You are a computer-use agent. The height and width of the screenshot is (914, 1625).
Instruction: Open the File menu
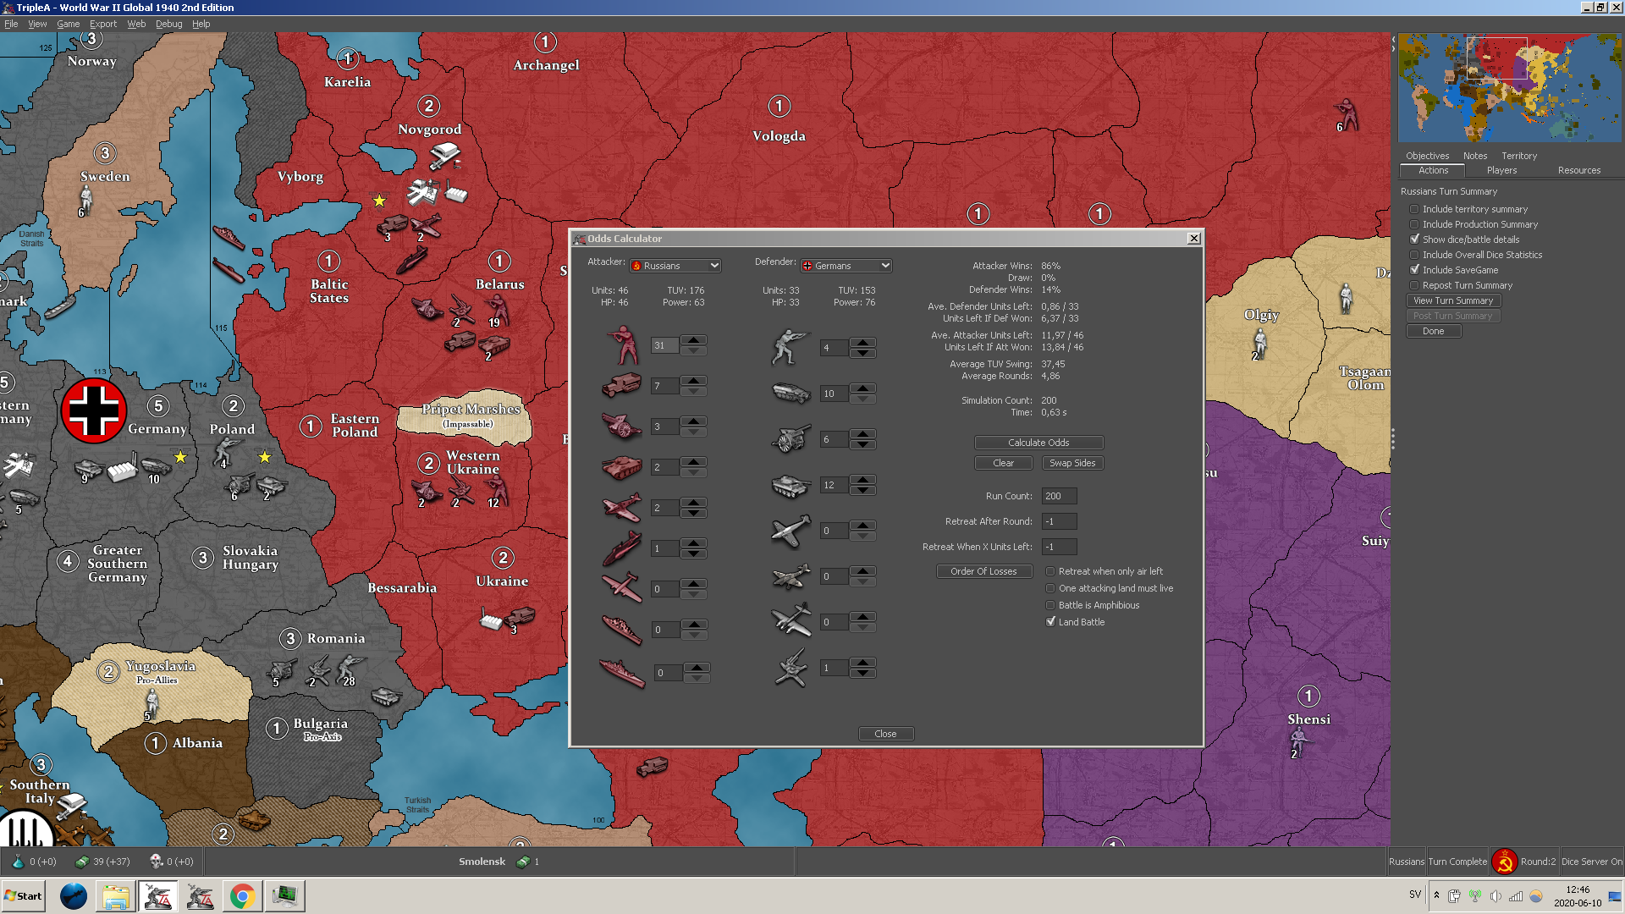pos(11,24)
